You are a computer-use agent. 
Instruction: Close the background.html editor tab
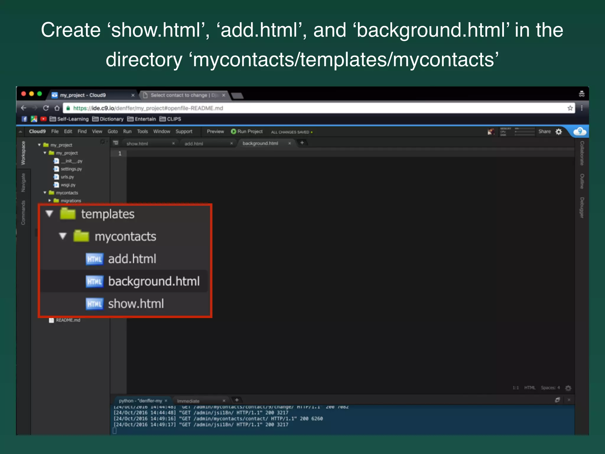pos(290,143)
